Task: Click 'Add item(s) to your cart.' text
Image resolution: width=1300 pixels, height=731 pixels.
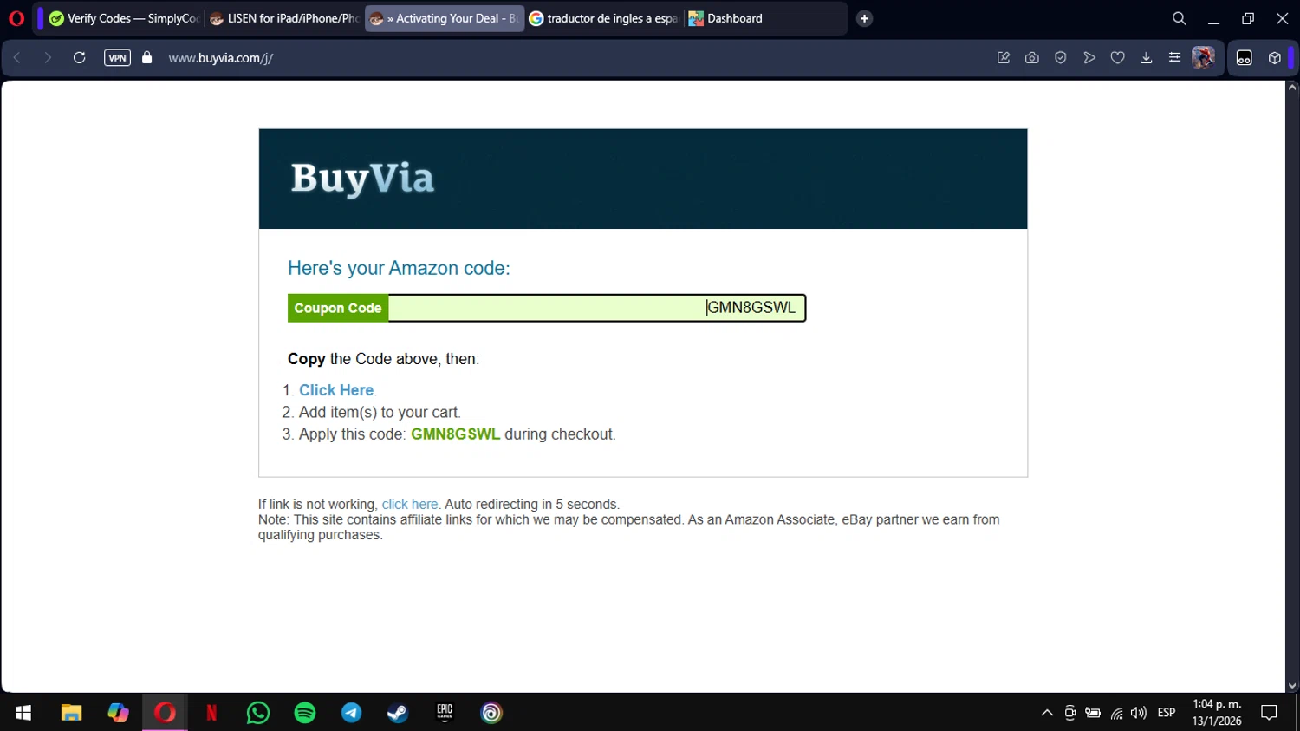Action: (x=380, y=412)
